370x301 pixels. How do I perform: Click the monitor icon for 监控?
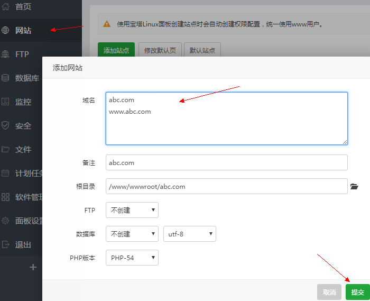6,102
